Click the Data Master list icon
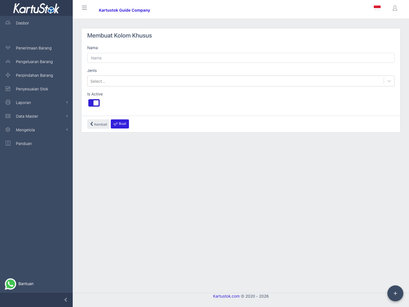The width and height of the screenshot is (409, 307). (x=8, y=116)
